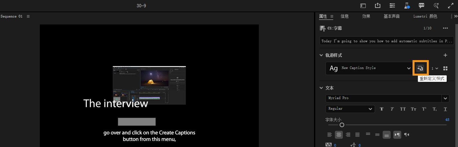Image resolution: width=458 pixels, height=147 pixels.
Task: Align text block to bottom
Action: click(x=387, y=134)
